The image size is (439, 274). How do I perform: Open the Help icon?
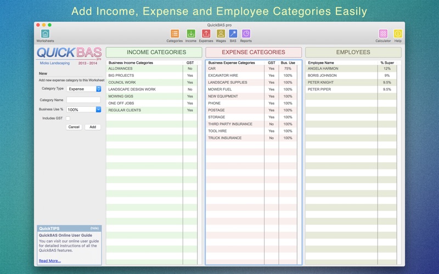(398, 34)
